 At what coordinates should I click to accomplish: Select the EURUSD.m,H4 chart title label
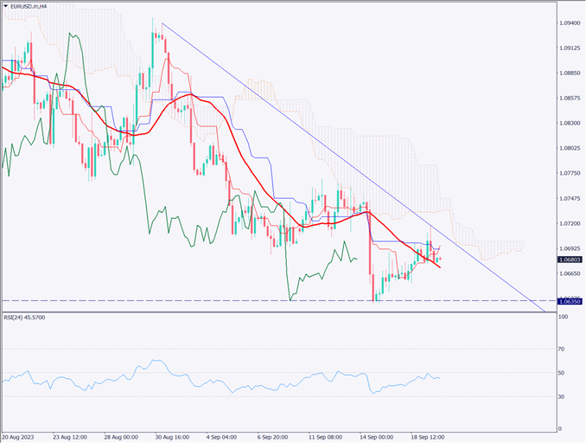[31, 6]
